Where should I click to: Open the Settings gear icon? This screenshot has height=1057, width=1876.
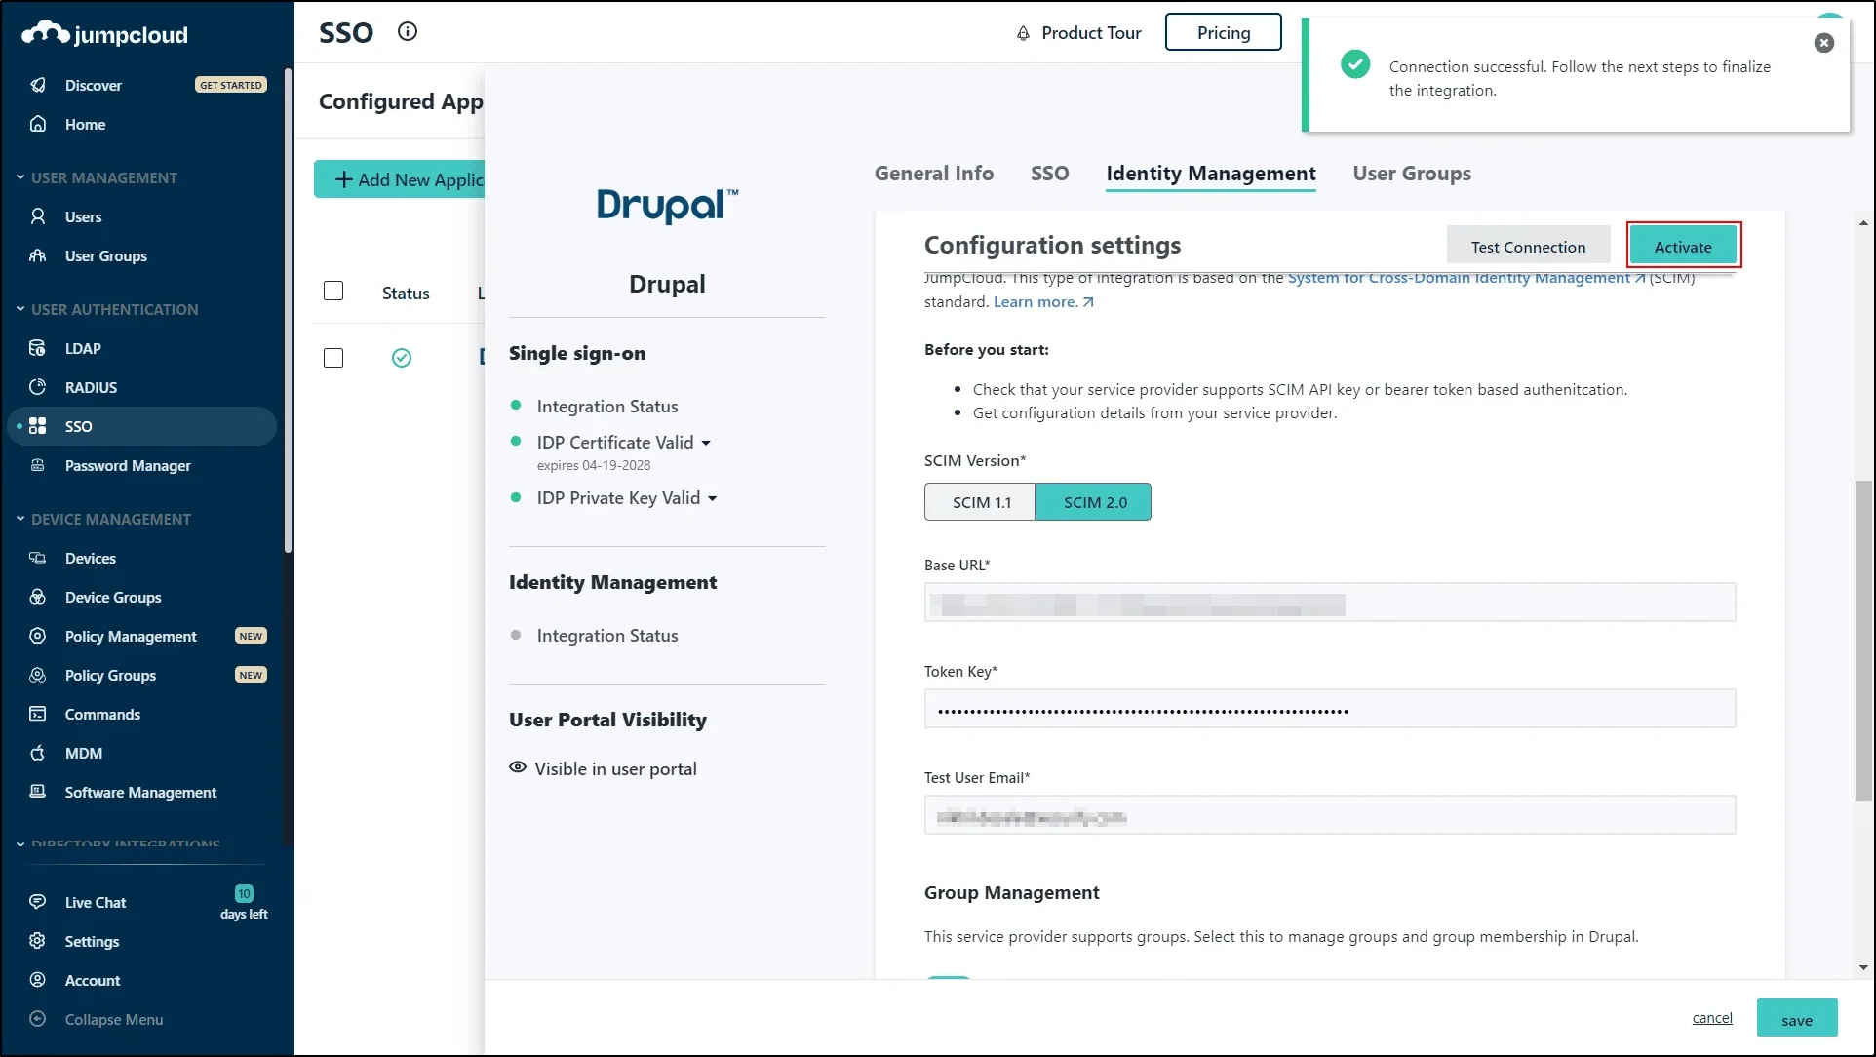pyautogui.click(x=38, y=941)
